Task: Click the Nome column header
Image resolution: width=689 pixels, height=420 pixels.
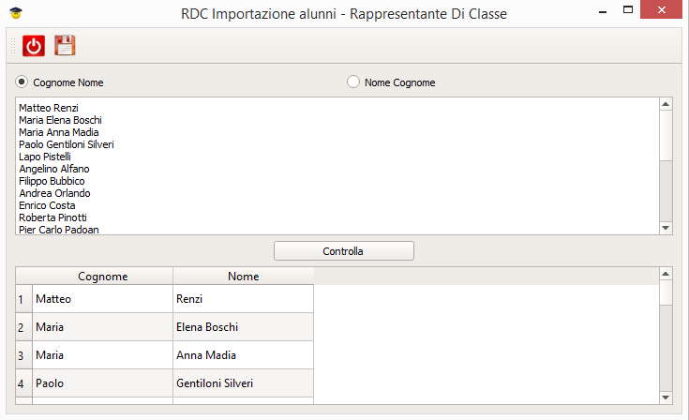Action: click(x=244, y=277)
